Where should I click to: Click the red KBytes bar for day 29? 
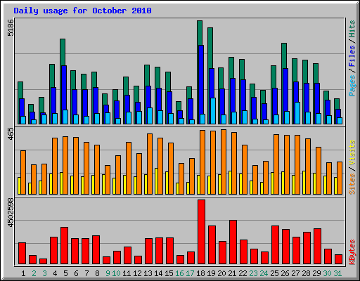click(317, 247)
